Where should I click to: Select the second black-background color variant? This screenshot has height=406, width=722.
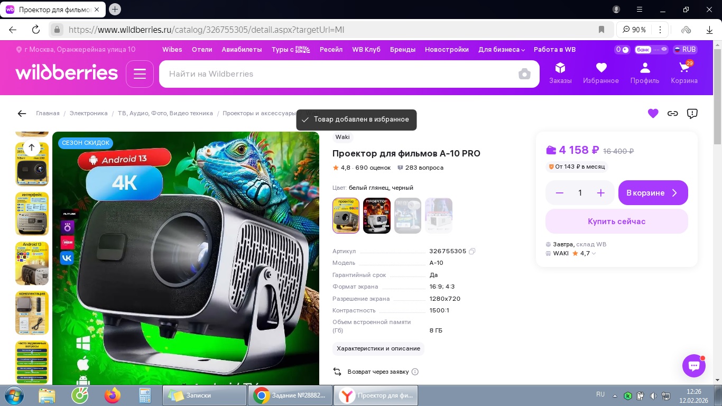coord(377,216)
